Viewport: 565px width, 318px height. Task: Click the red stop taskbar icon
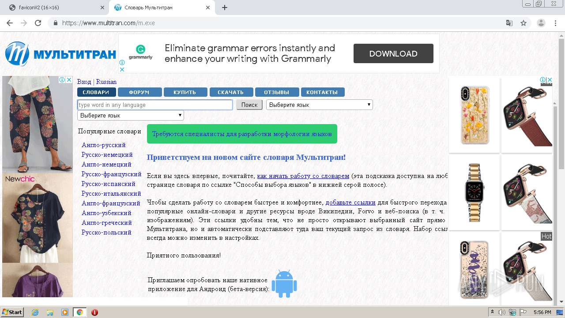[x=94, y=312]
